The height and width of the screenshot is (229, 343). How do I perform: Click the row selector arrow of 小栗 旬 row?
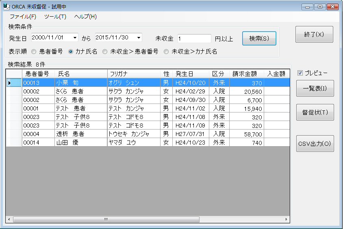click(14, 83)
